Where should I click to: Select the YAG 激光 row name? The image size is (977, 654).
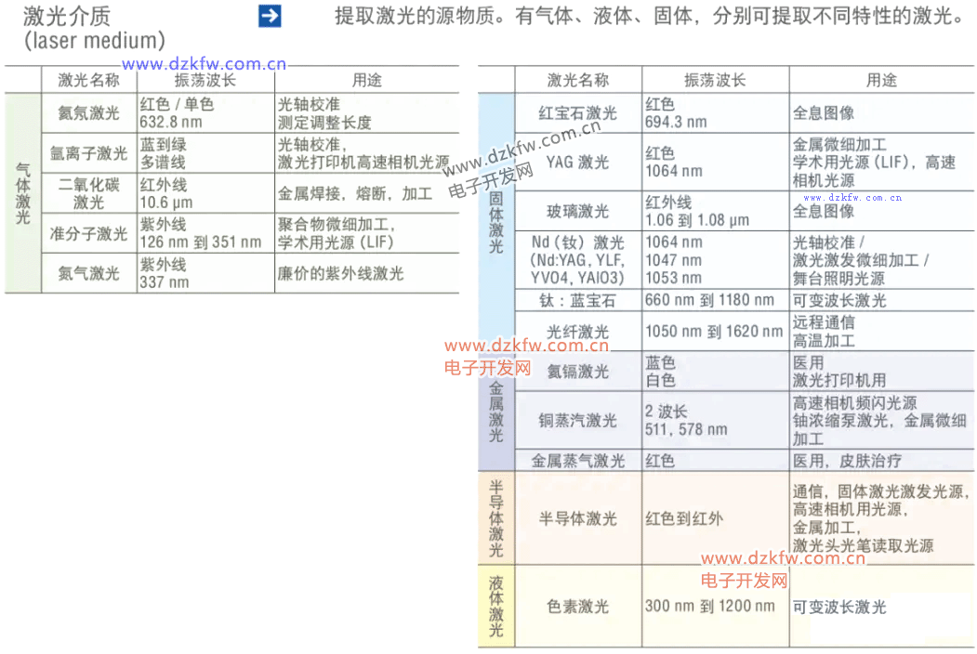pos(577,162)
